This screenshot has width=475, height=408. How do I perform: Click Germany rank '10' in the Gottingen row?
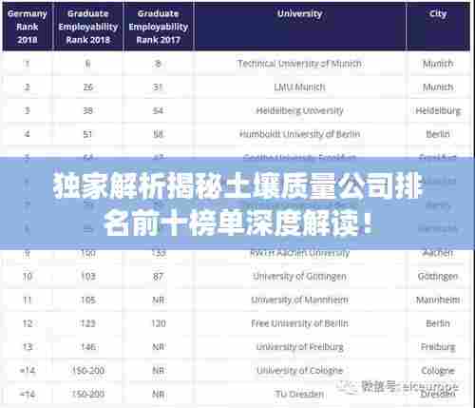(28, 277)
